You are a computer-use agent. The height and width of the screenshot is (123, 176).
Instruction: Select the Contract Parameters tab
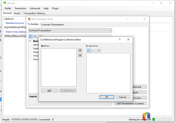[52, 25]
